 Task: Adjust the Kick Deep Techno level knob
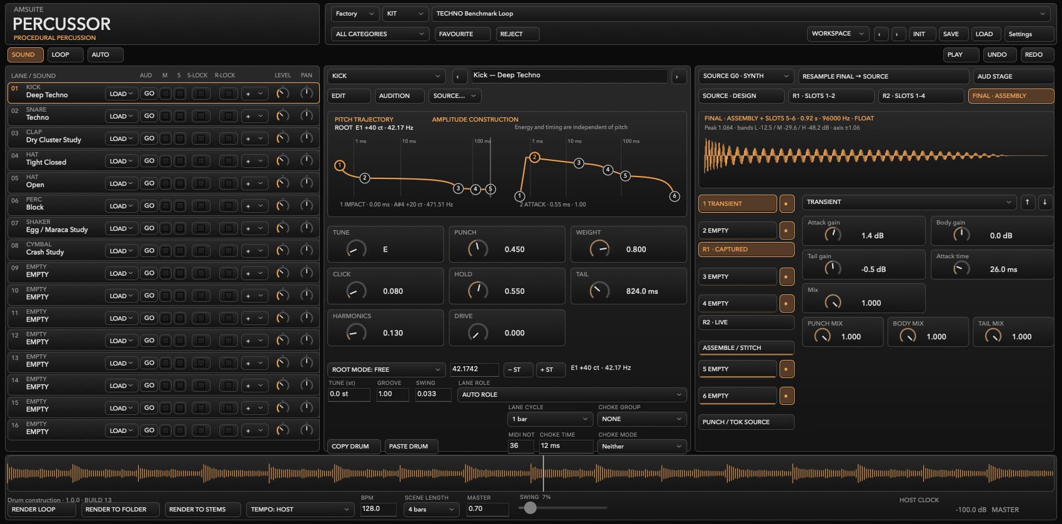point(283,94)
